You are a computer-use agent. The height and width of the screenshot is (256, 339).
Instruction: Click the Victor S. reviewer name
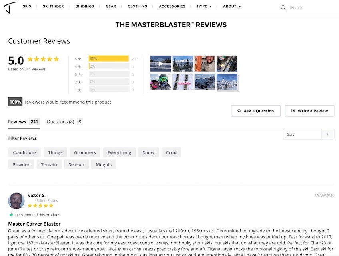tap(36, 195)
